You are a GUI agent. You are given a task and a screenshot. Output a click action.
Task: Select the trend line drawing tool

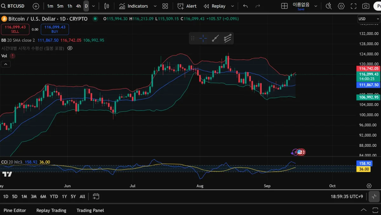pos(215,38)
